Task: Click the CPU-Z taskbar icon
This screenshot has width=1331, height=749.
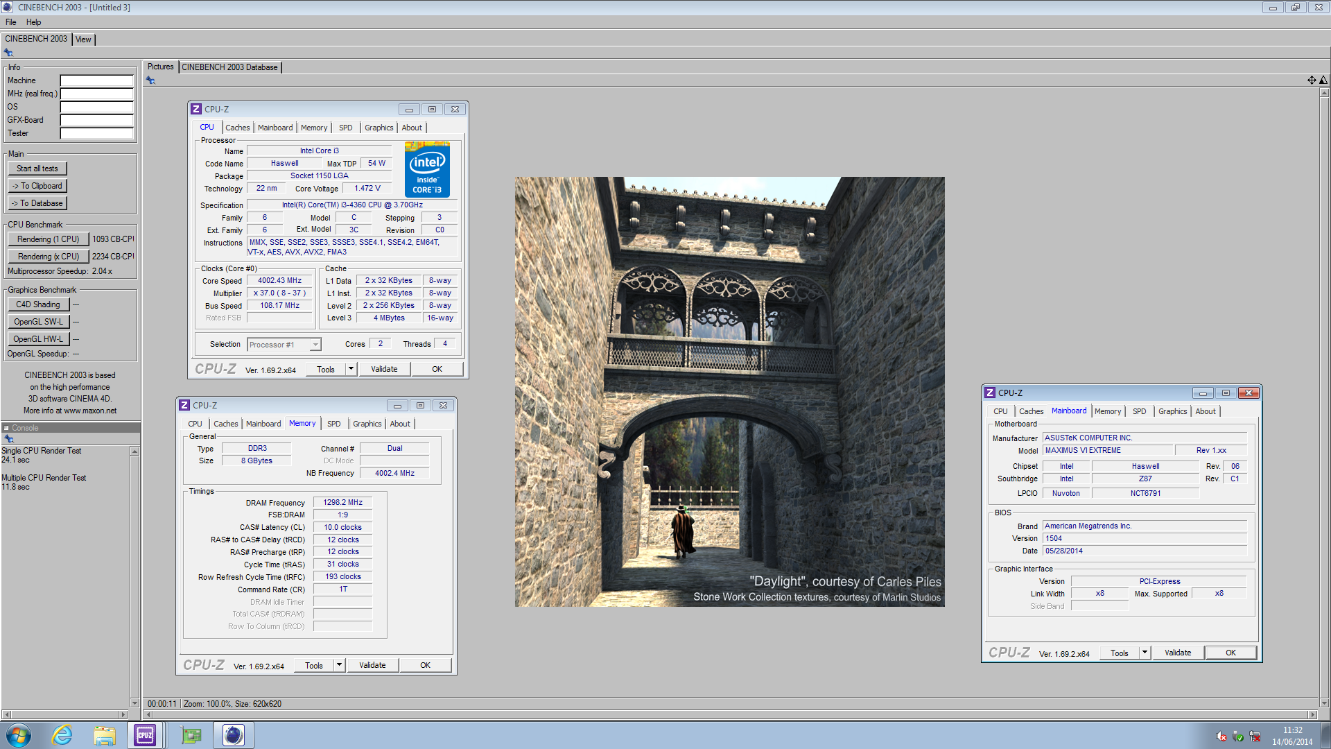Action: tap(145, 735)
